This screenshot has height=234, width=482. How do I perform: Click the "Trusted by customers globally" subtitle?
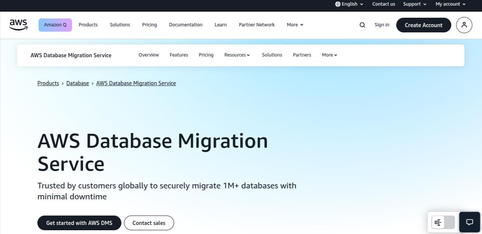167,191
